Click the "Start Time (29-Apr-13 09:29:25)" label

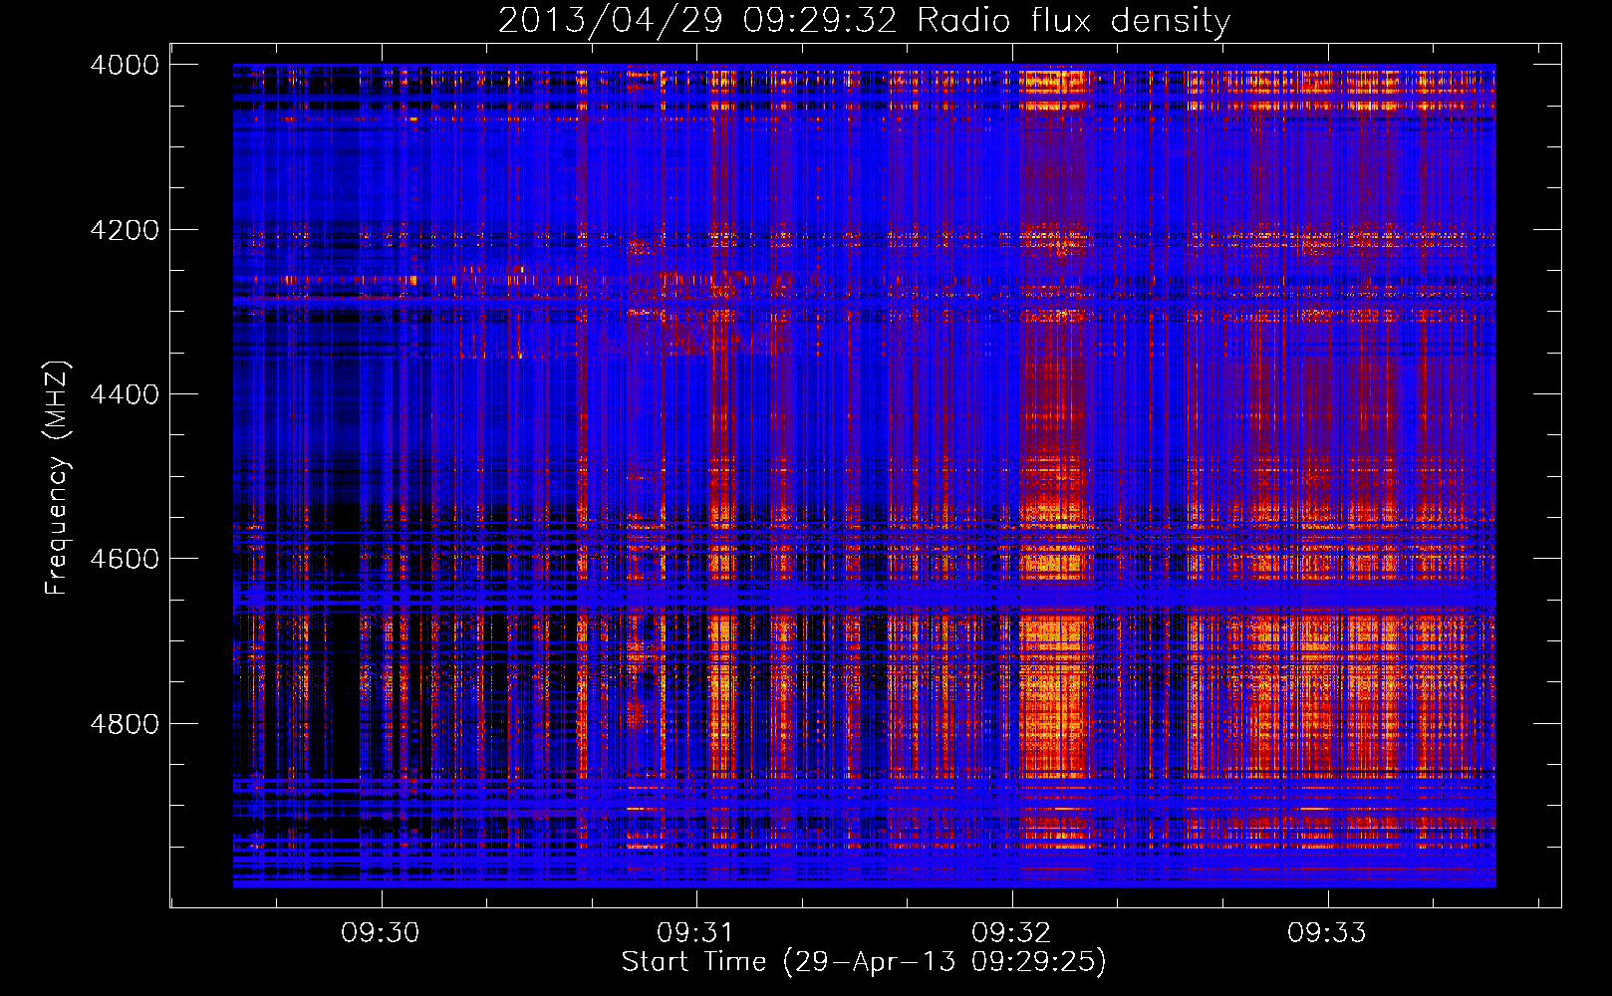point(864,962)
